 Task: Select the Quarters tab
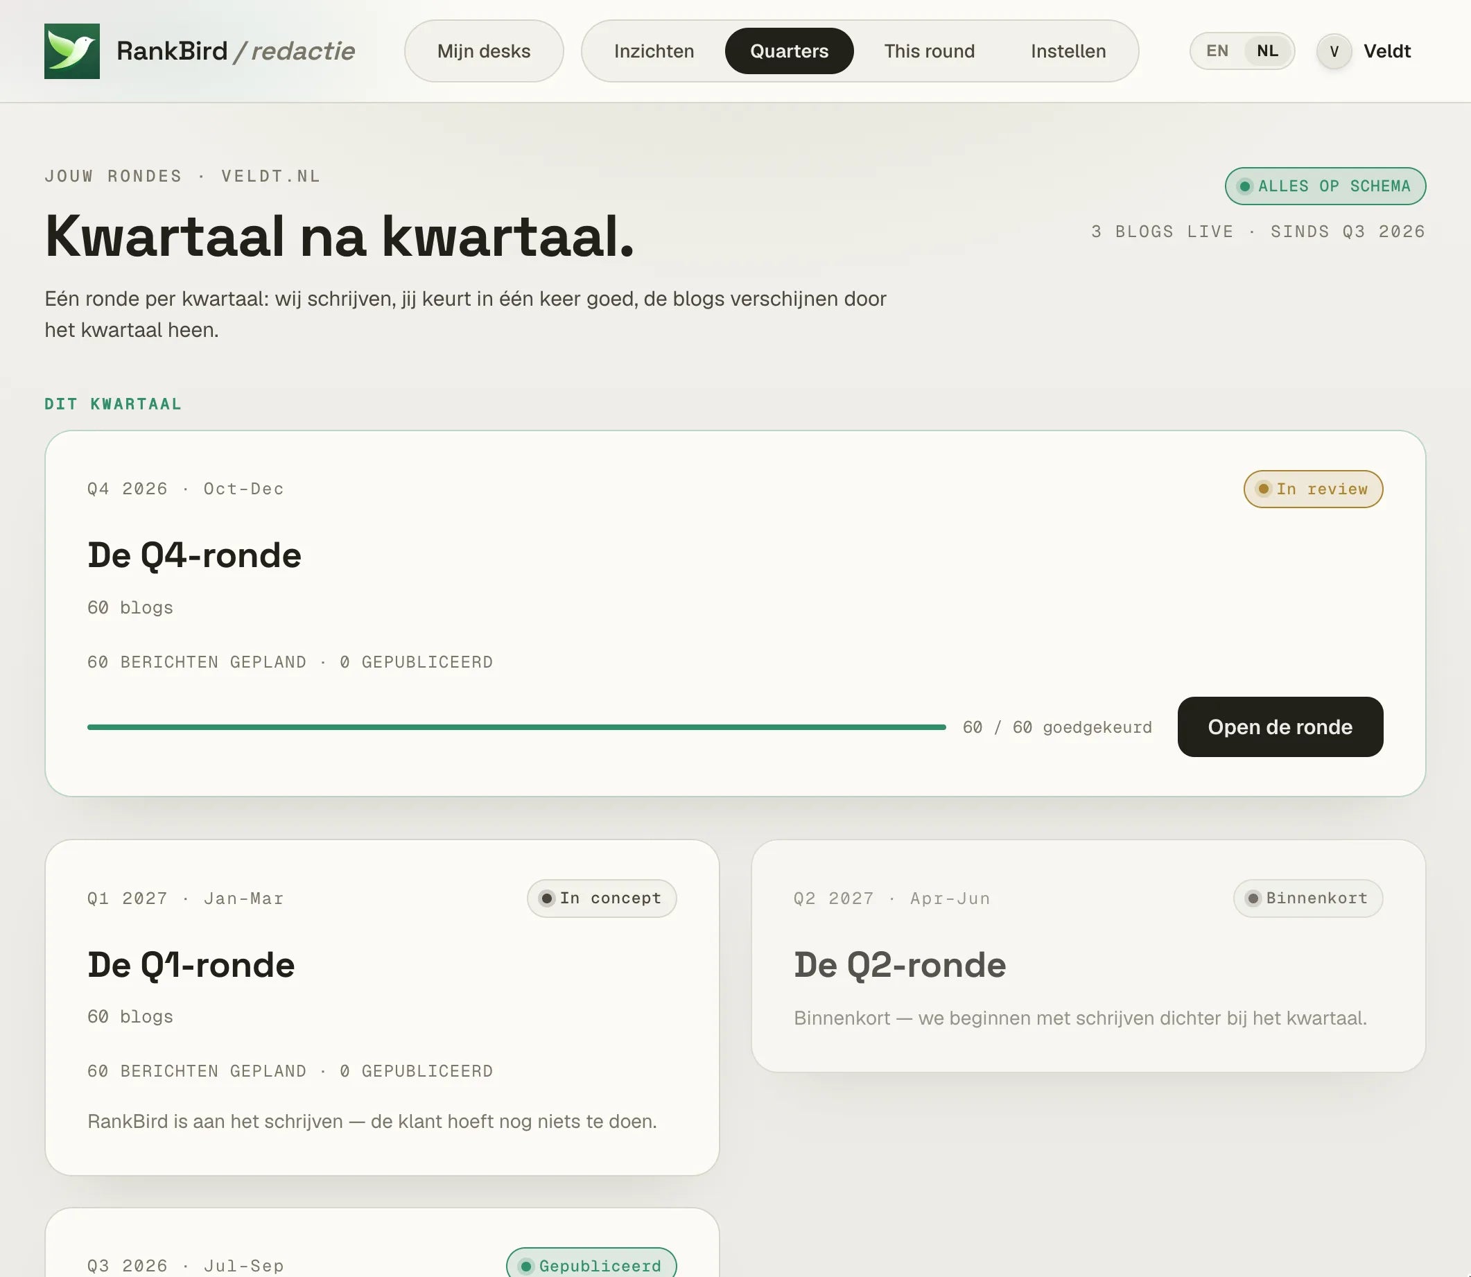click(x=789, y=51)
